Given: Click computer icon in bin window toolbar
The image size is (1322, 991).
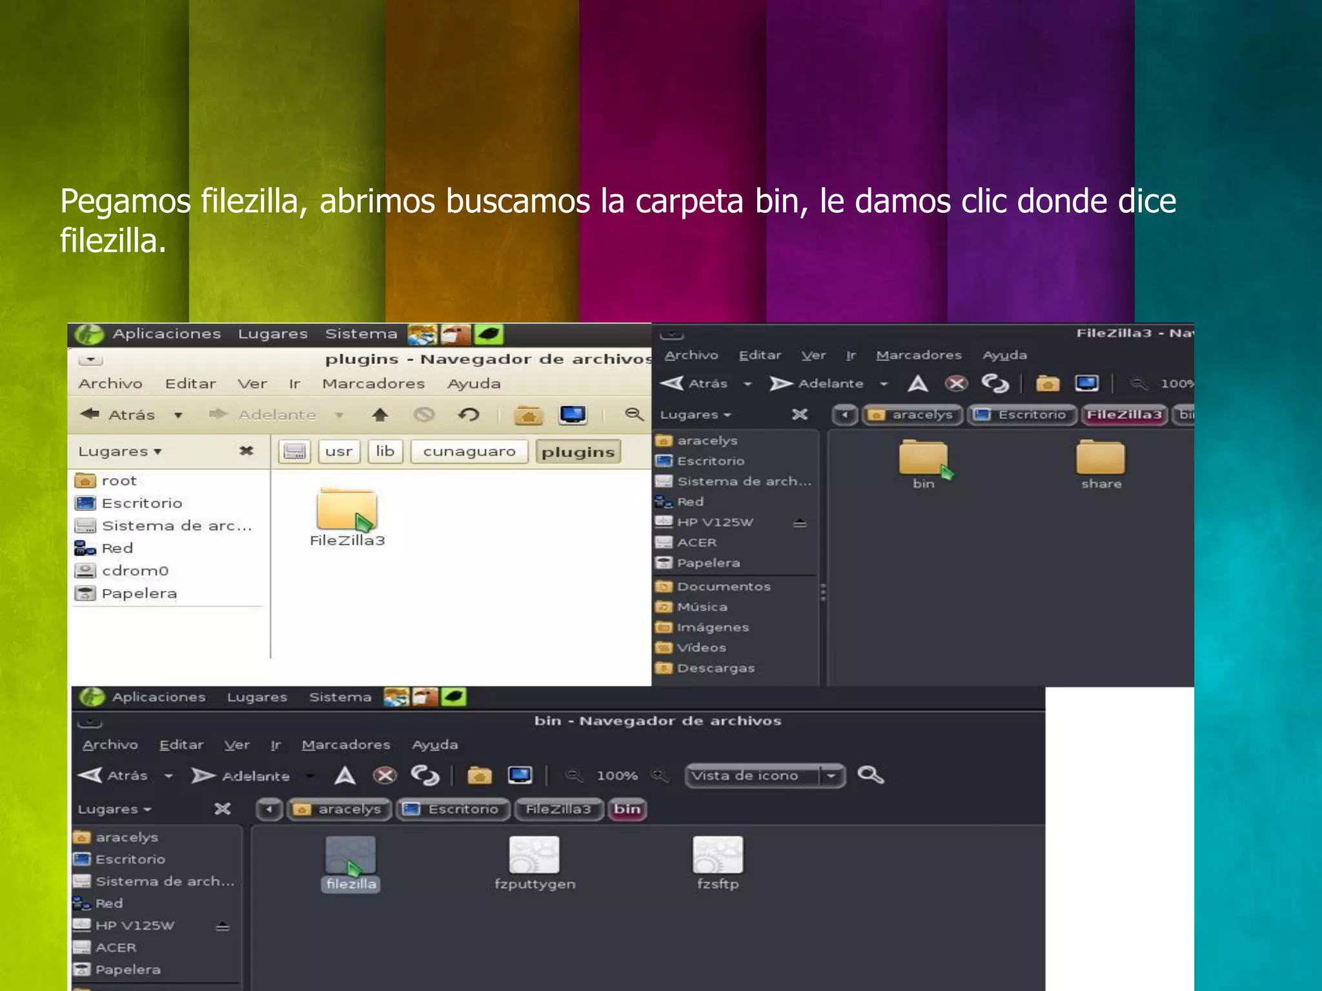Looking at the screenshot, I should tap(520, 775).
